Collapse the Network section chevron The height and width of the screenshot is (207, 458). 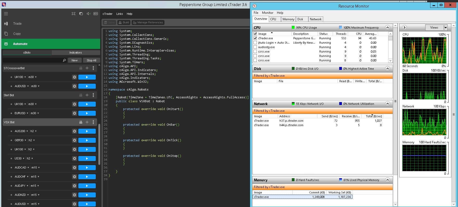[387, 104]
